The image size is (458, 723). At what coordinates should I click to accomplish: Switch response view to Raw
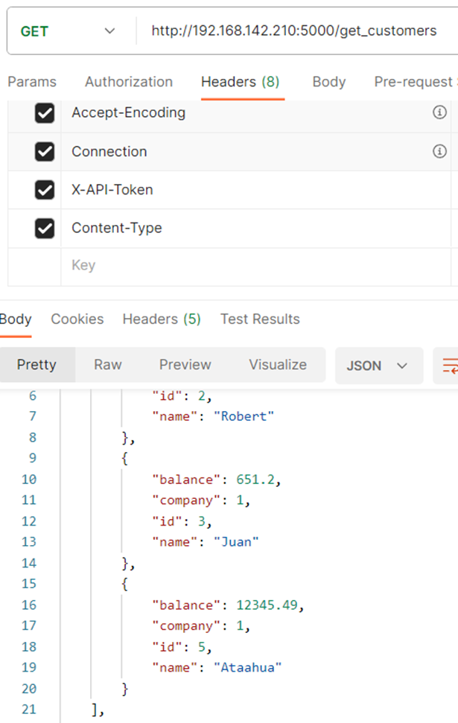pos(108,365)
